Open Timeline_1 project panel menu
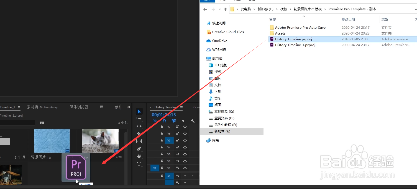The width and height of the screenshot is (417, 189). pos(19,107)
